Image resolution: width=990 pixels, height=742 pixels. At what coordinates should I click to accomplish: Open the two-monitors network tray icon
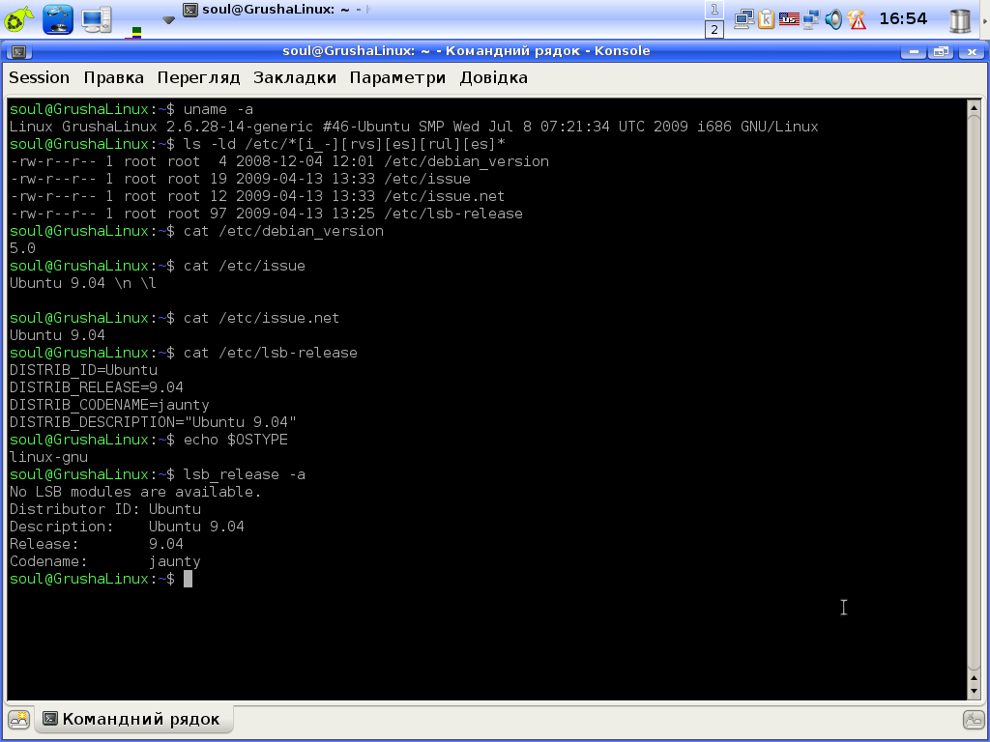744,19
